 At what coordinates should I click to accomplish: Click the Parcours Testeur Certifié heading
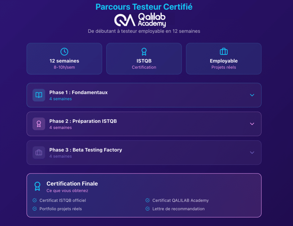[144, 7]
